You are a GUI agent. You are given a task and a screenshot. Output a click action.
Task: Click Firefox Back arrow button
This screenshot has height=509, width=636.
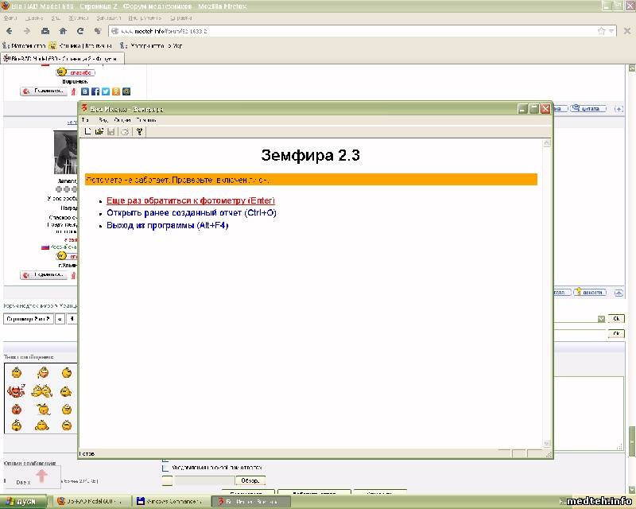10,31
